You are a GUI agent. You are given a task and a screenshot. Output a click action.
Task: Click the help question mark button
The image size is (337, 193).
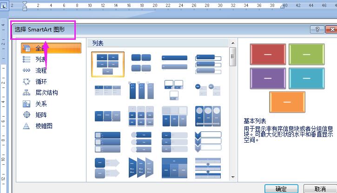(317, 29)
